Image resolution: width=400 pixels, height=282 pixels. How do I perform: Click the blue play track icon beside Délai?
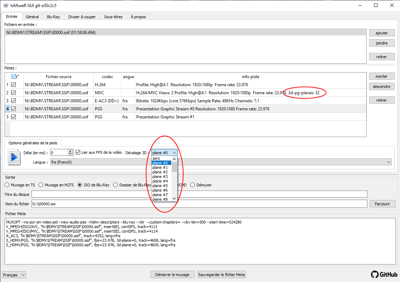coord(14,157)
